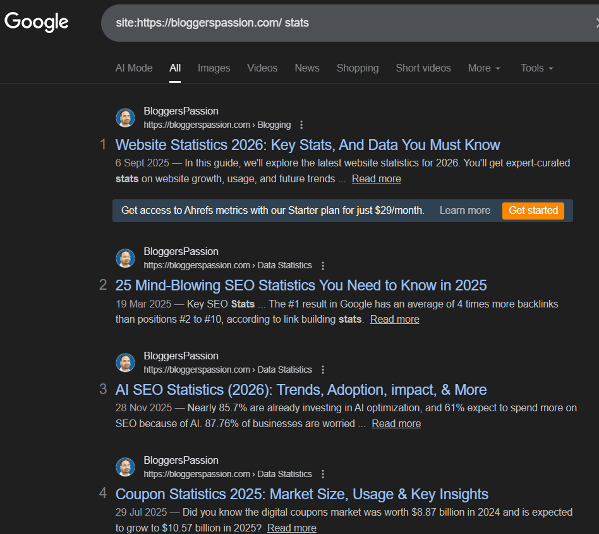Open the Videos results tab
Image resolution: width=599 pixels, height=534 pixels.
(x=262, y=68)
